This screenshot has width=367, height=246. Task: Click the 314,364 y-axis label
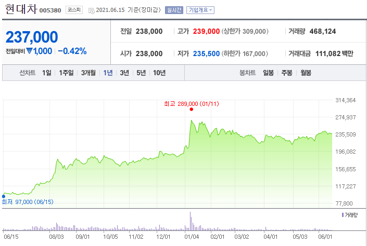tap(346, 100)
